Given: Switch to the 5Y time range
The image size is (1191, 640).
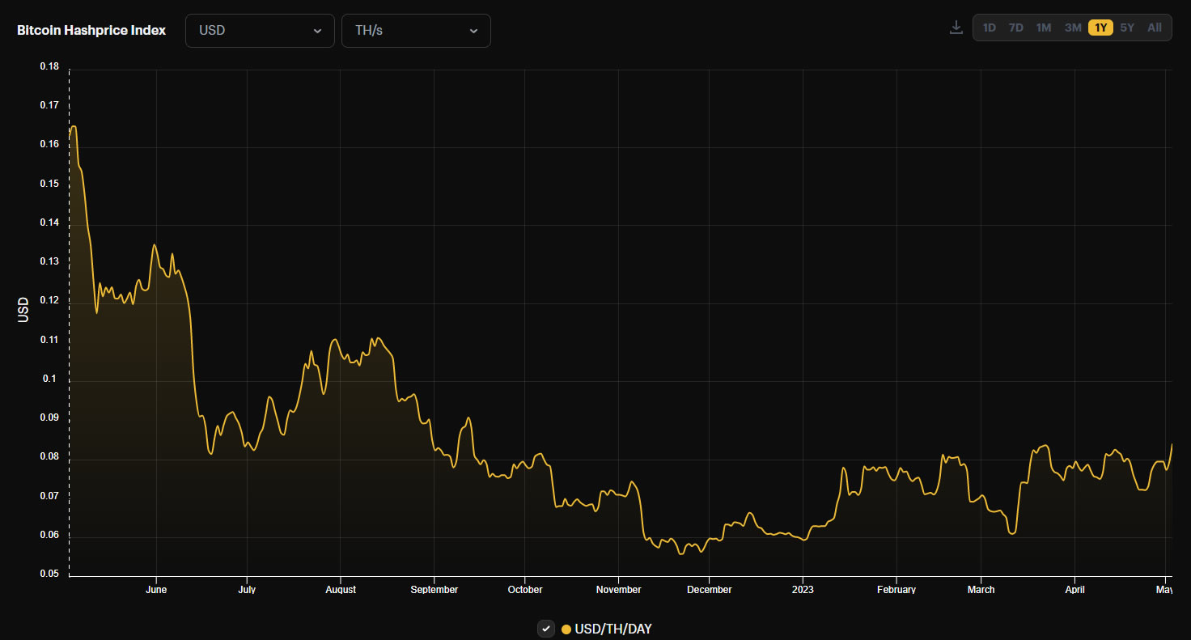Looking at the screenshot, I should click(x=1127, y=28).
